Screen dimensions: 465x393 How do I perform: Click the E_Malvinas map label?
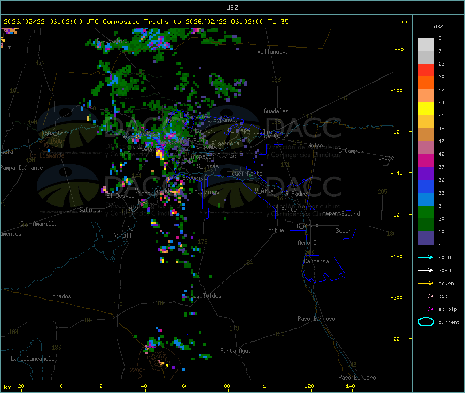click(x=204, y=192)
